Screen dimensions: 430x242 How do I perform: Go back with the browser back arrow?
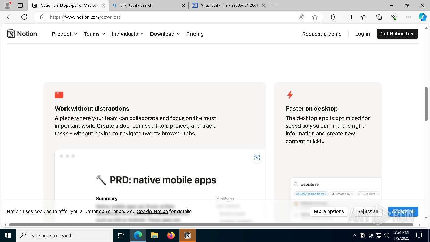[9, 17]
